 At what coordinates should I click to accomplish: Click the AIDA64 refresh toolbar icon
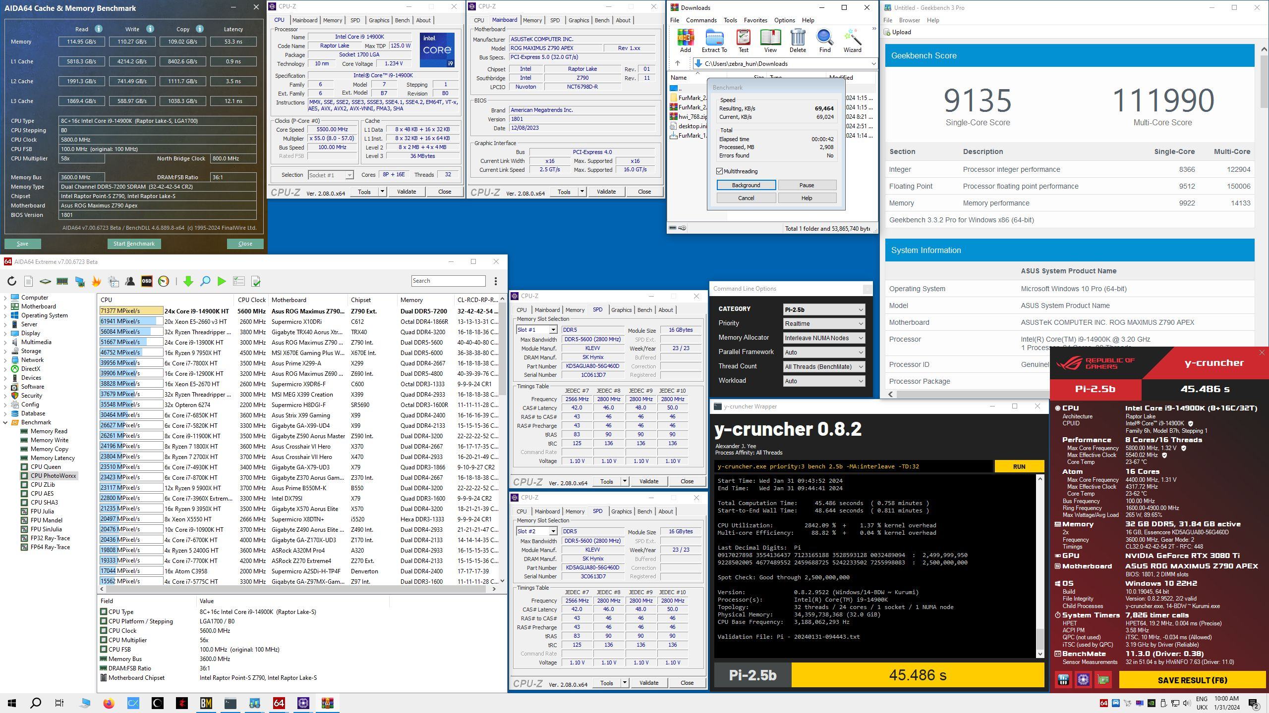pos(11,281)
